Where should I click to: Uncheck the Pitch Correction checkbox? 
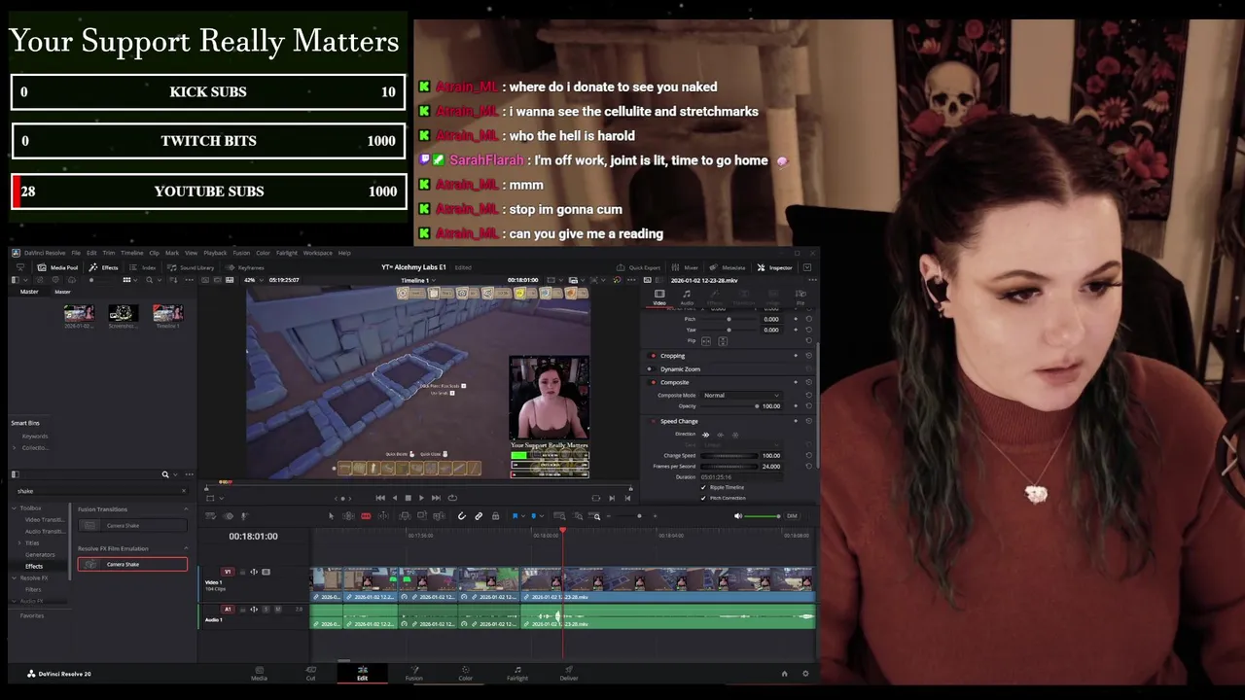tap(703, 498)
